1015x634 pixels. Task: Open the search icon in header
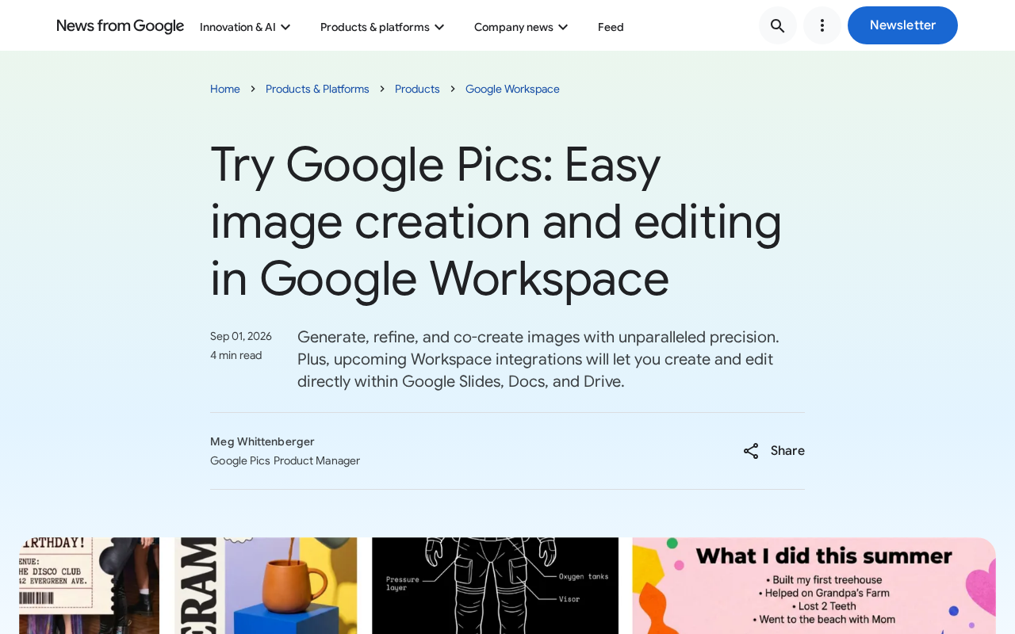coord(778,25)
